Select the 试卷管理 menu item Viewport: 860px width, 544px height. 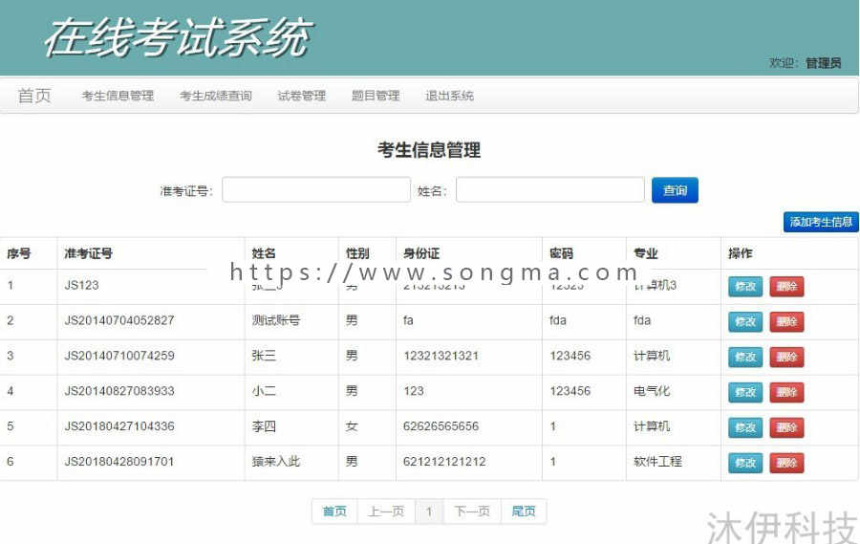302,96
